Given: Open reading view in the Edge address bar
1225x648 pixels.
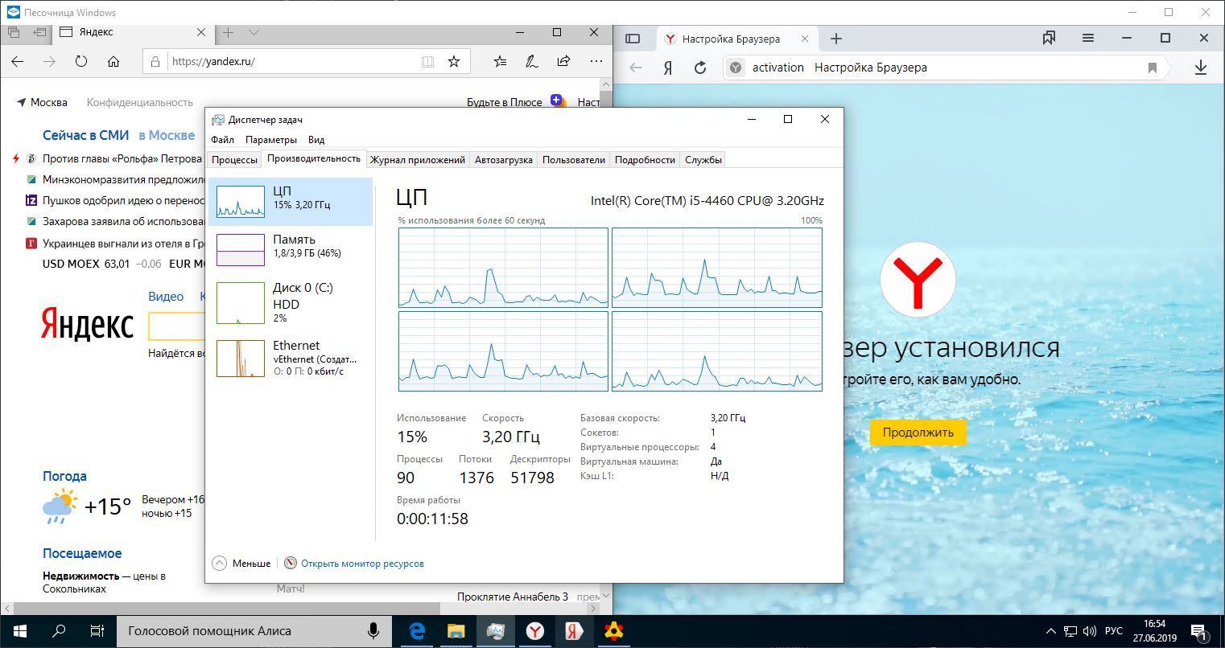Looking at the screenshot, I should click(427, 61).
